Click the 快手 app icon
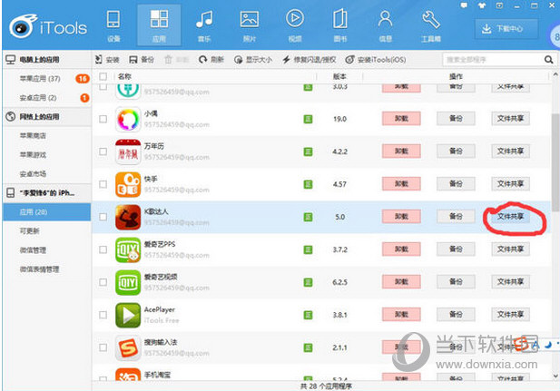The width and height of the screenshot is (560, 391). (128, 184)
